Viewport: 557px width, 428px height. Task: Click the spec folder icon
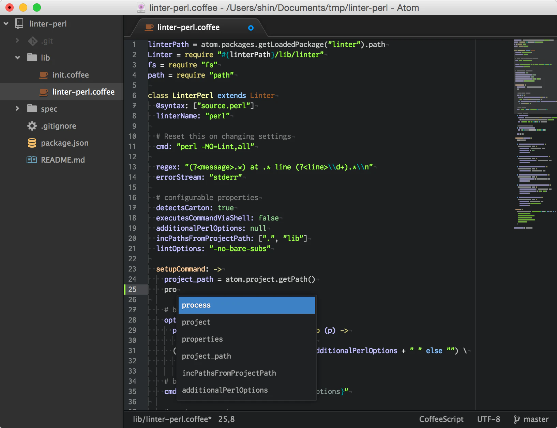pyautogui.click(x=32, y=109)
